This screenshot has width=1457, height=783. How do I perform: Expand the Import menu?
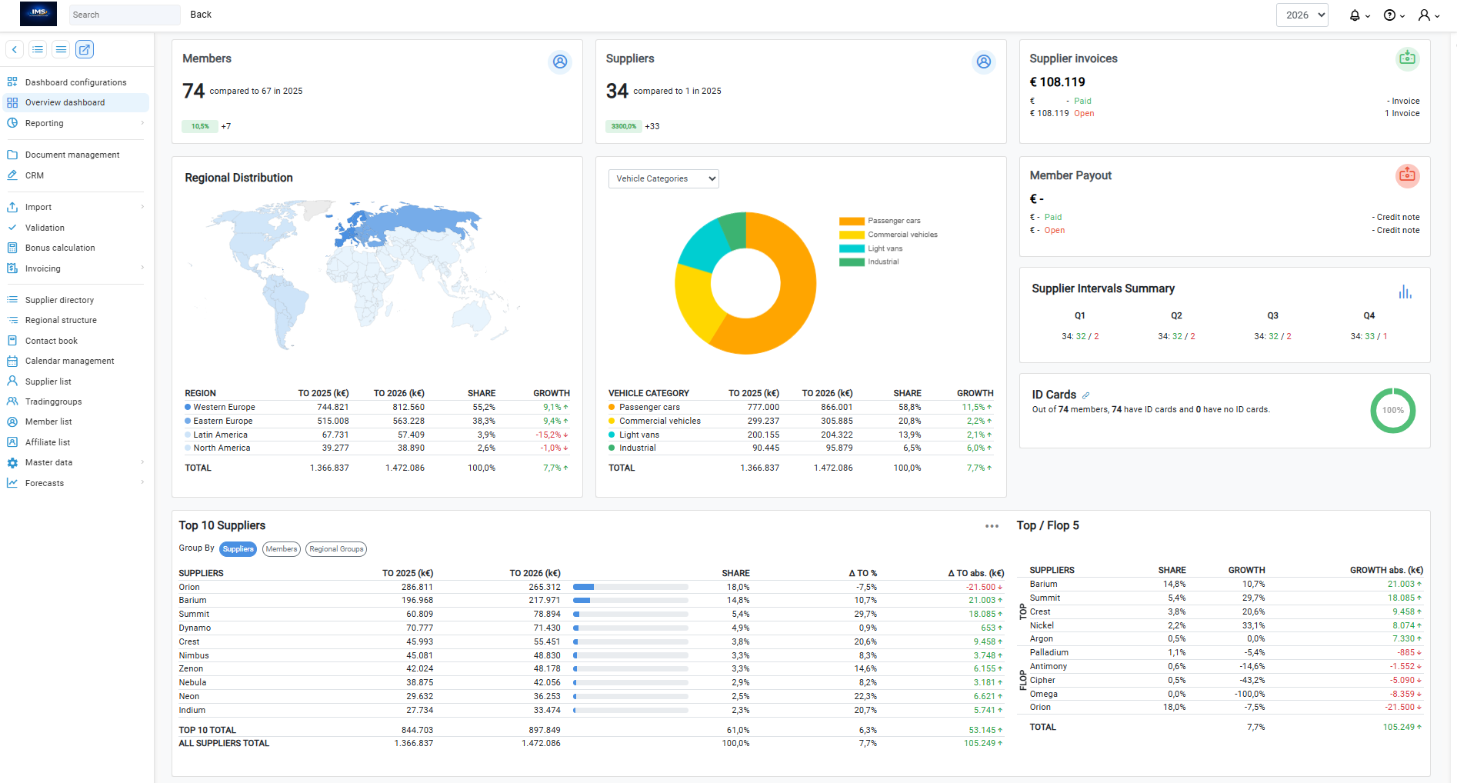[75, 207]
